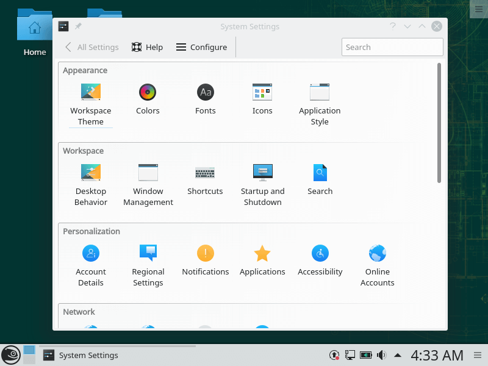Click the settings list vertical scrollbar
Viewport: 488px width, 366px height.
439,122
